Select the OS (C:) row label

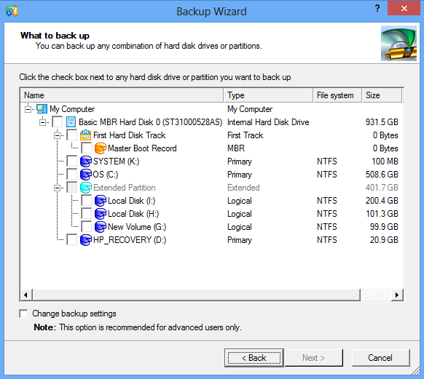106,175
